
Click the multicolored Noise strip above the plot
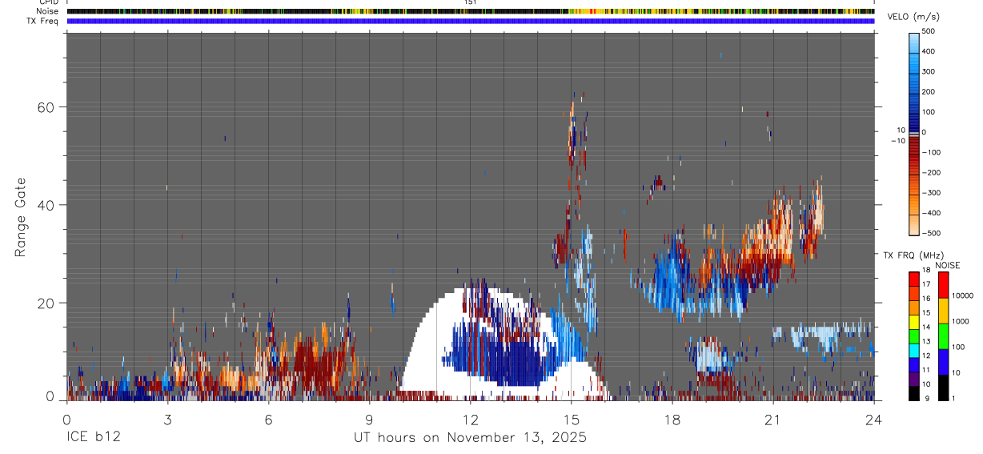[x=471, y=11]
